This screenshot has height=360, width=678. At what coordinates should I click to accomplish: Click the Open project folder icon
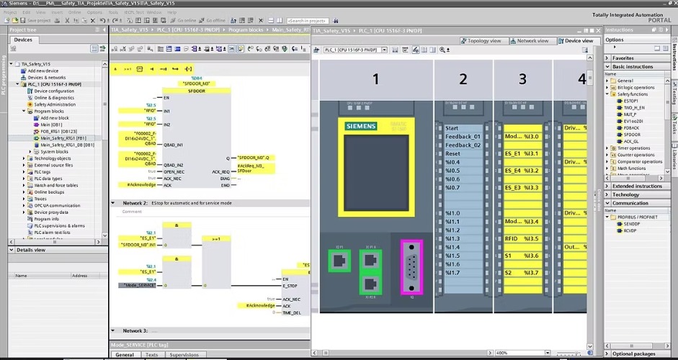14,20
